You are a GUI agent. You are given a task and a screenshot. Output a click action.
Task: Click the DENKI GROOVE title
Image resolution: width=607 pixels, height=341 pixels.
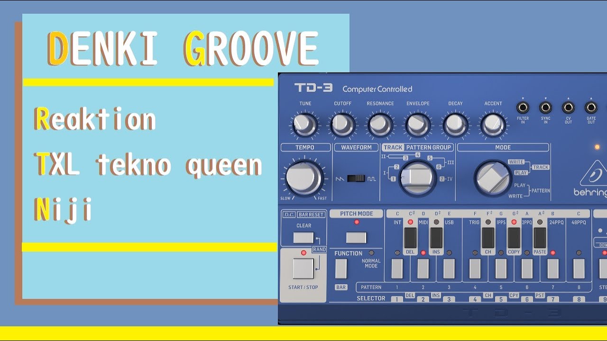point(183,48)
